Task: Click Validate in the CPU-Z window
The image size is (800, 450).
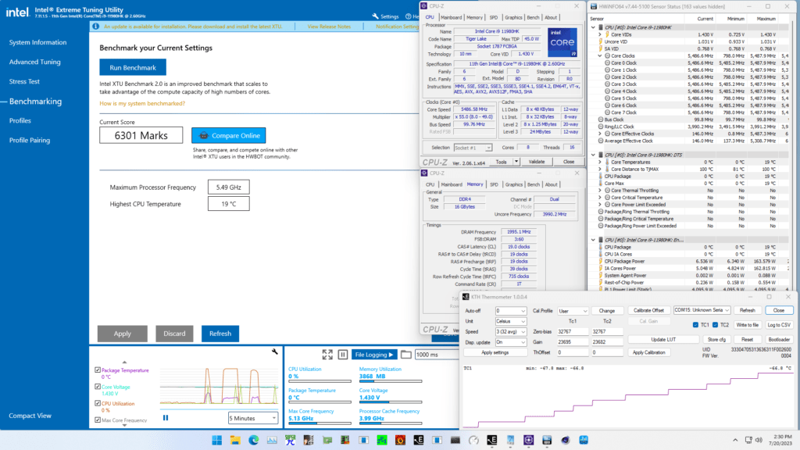Action: [536, 162]
